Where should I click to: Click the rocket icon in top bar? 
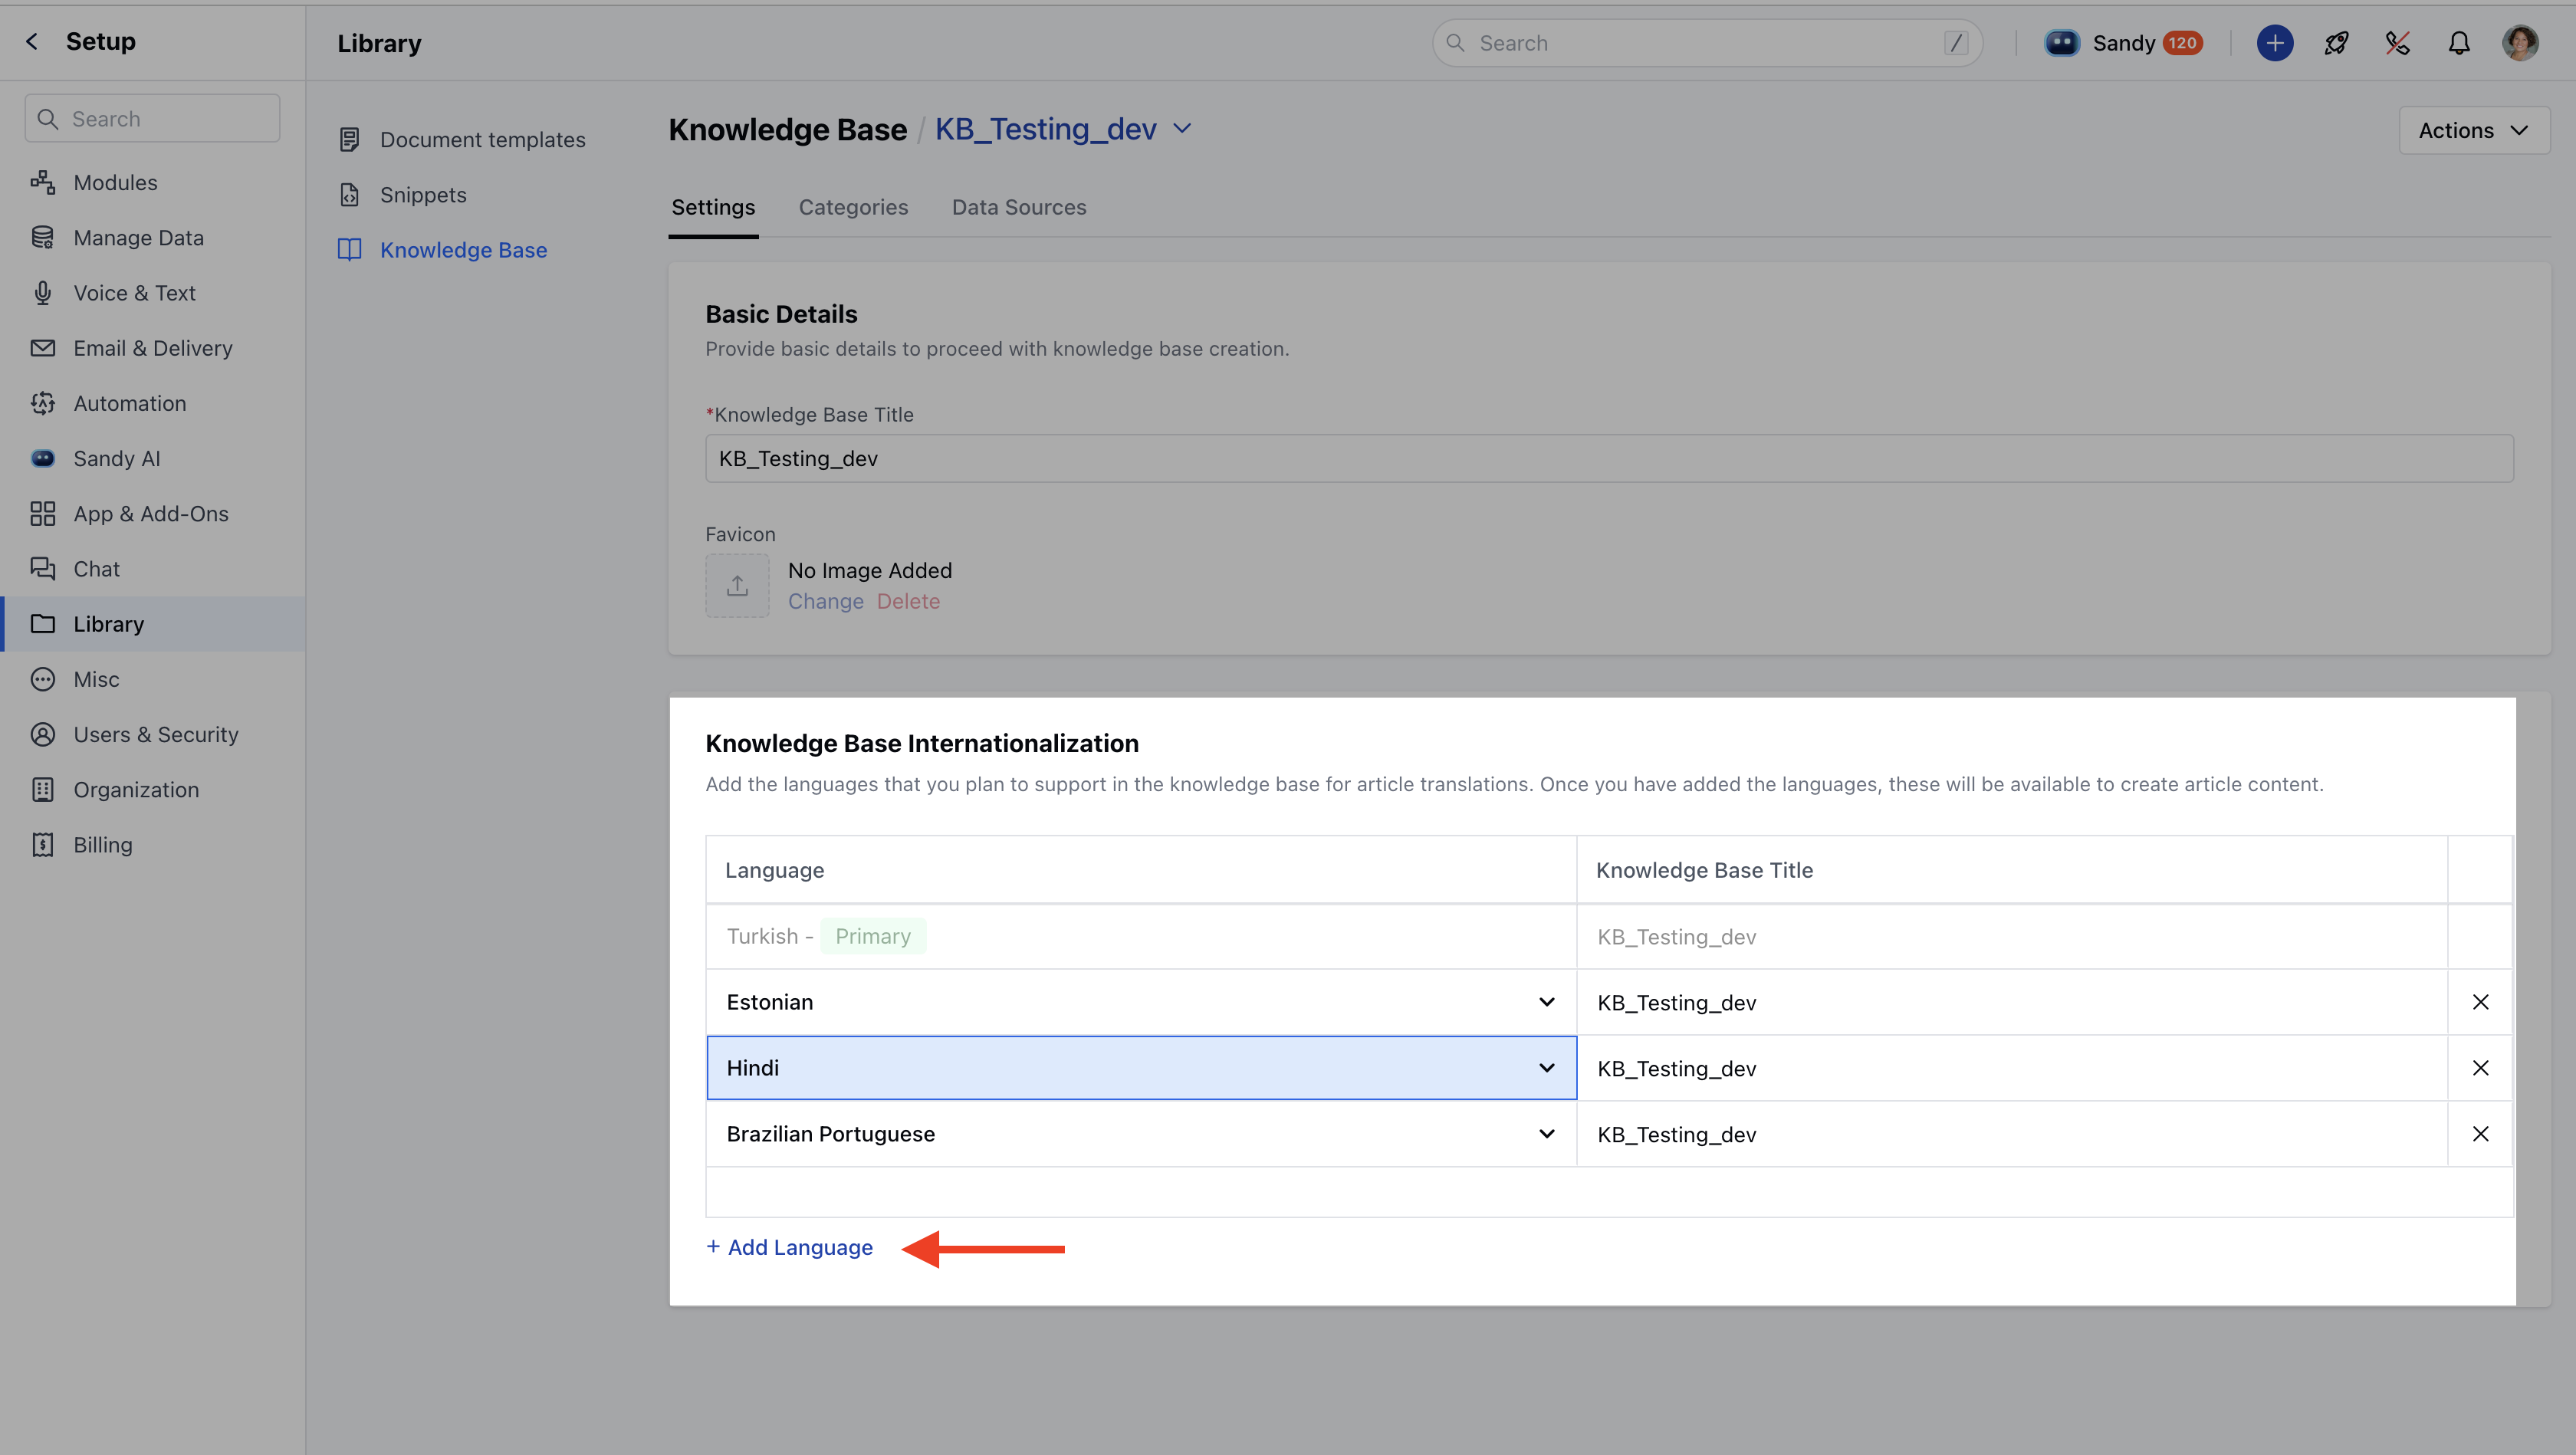2336,43
